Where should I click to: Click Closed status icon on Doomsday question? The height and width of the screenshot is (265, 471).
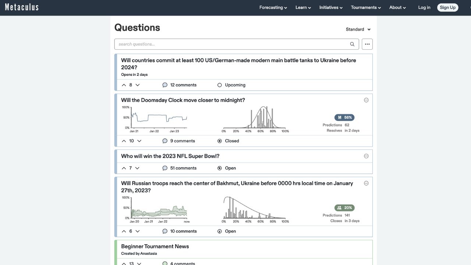click(x=220, y=141)
